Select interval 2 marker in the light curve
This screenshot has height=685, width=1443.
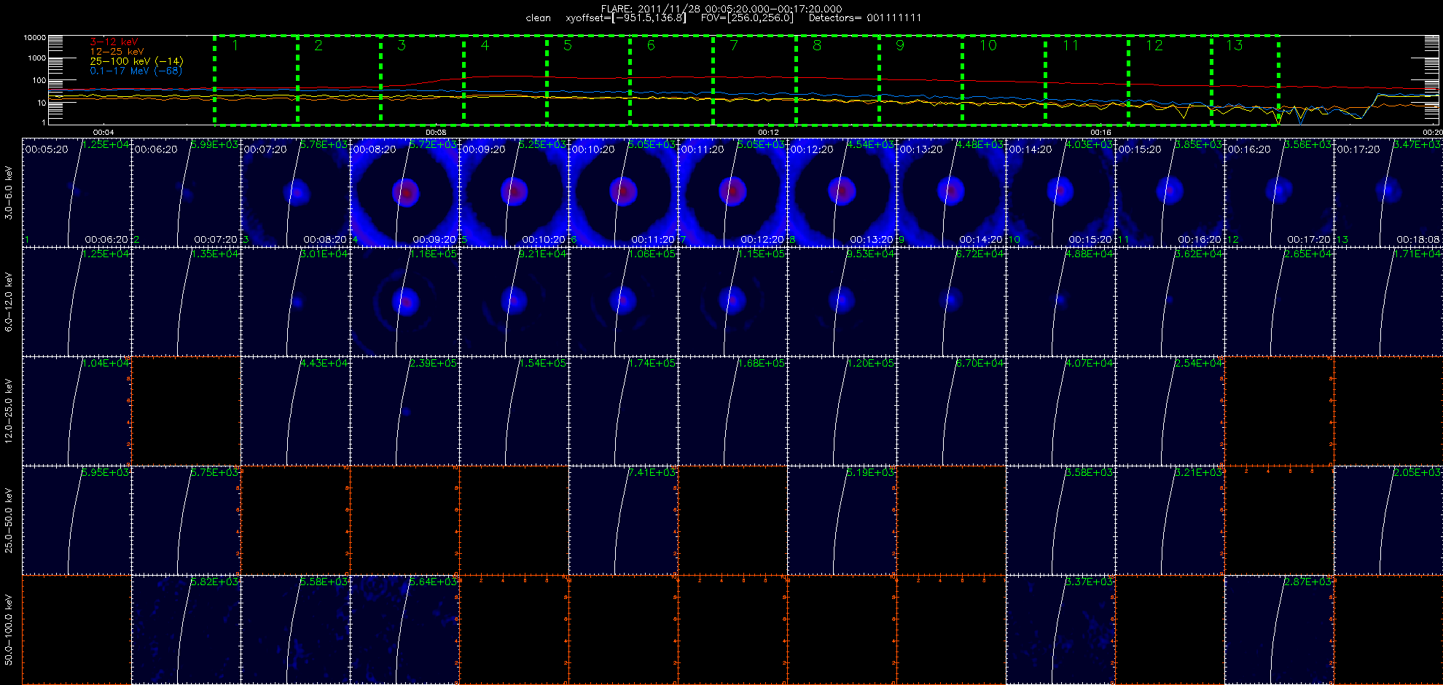pyautogui.click(x=318, y=45)
